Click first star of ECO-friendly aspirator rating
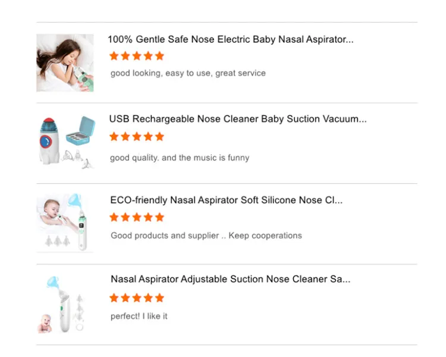This screenshot has width=446, height=357. coord(114,217)
